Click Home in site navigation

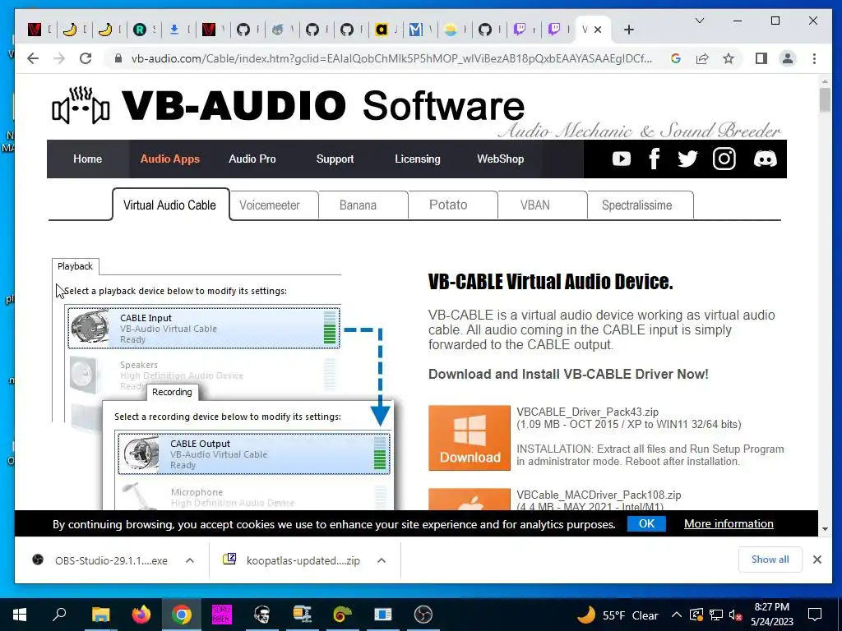pos(87,159)
